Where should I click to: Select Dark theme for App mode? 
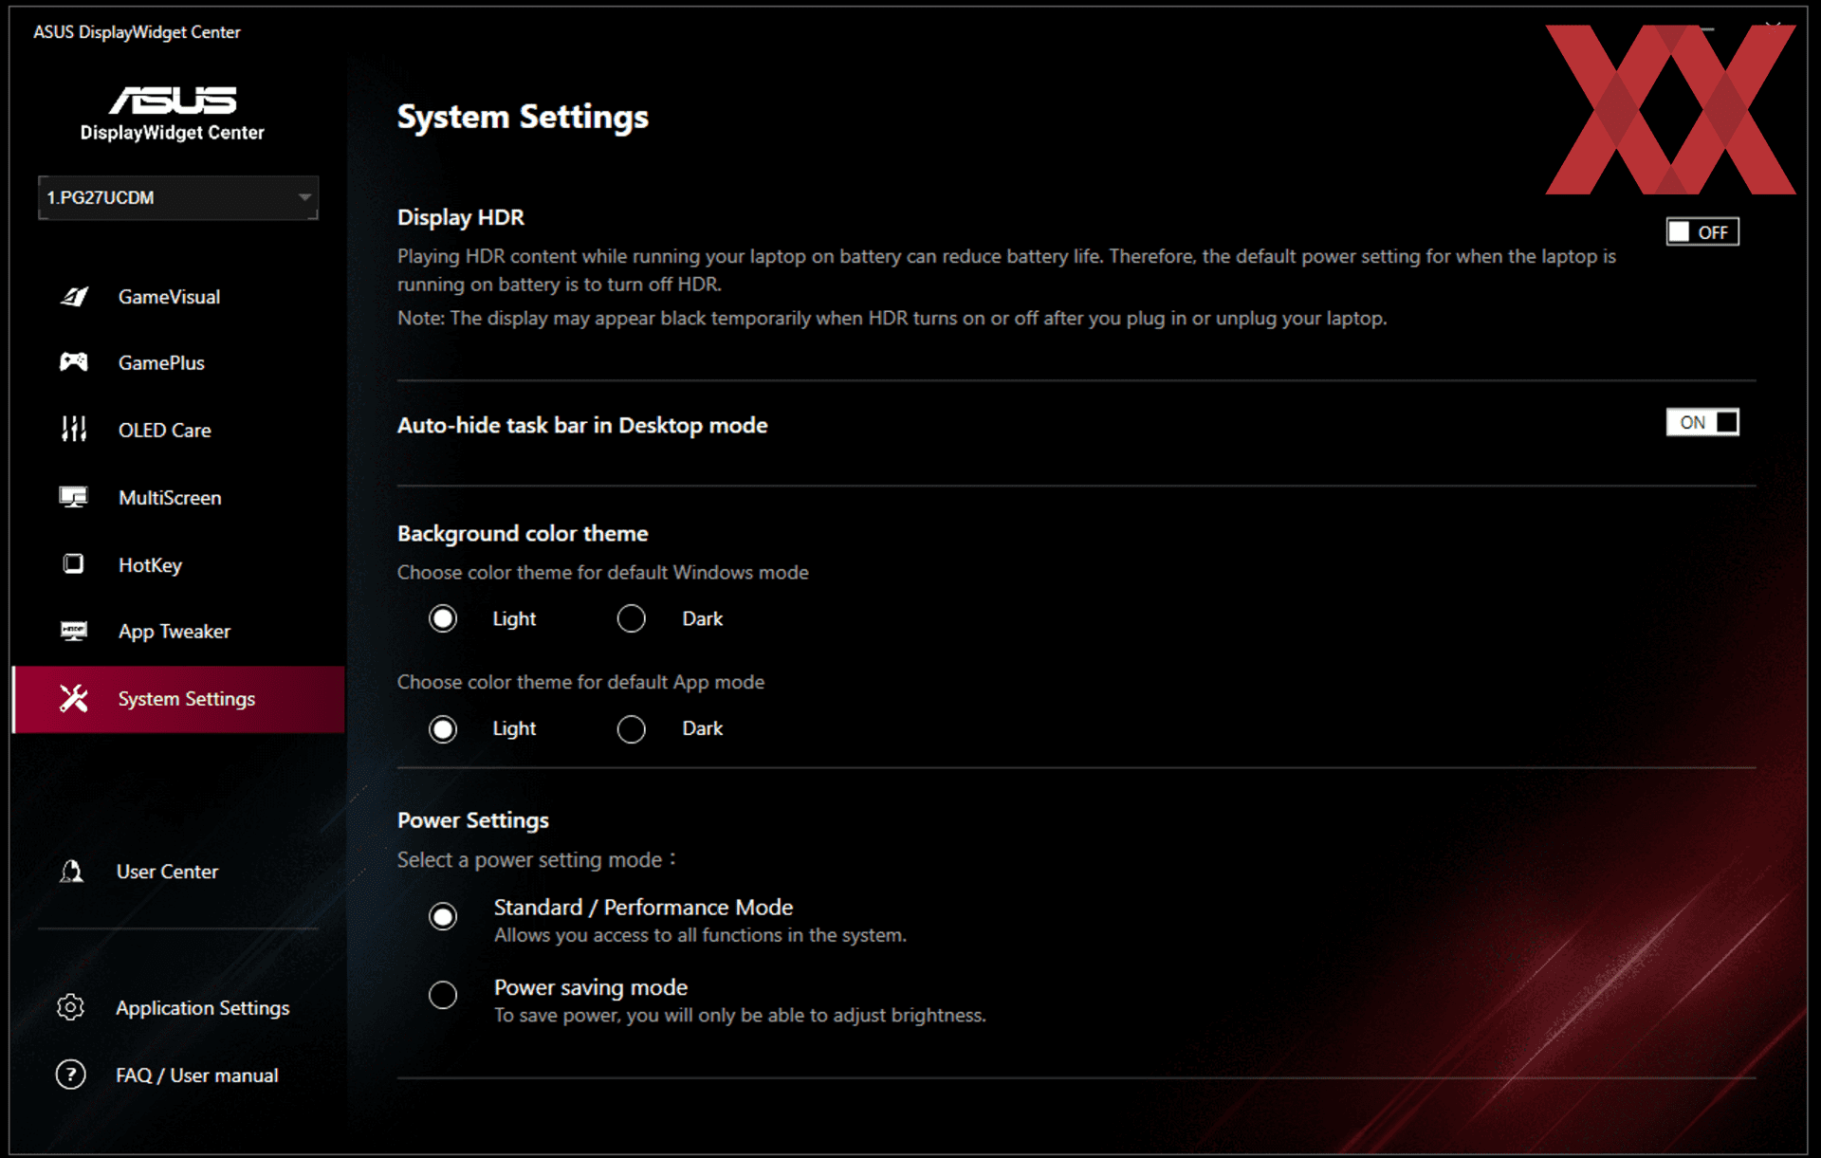632,728
